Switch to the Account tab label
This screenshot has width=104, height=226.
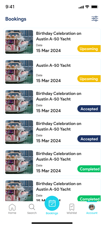(x=92, y=213)
